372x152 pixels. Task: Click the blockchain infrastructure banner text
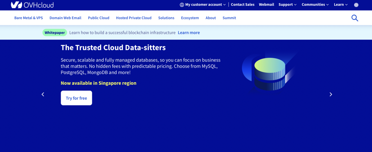point(122,32)
